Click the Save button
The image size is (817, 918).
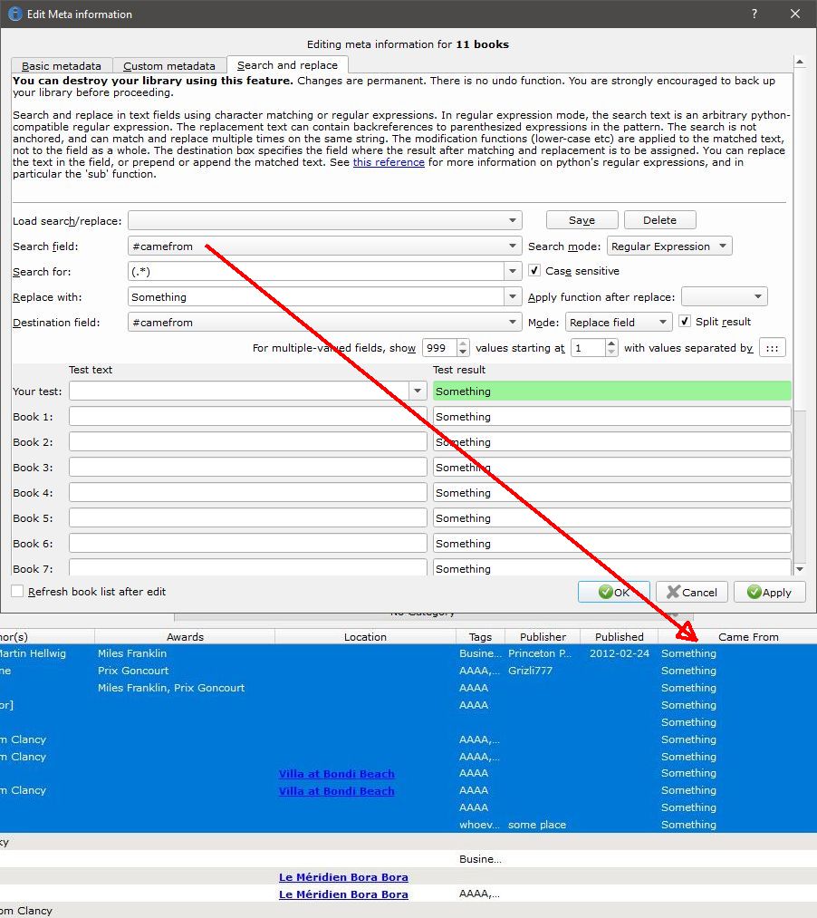coord(582,220)
